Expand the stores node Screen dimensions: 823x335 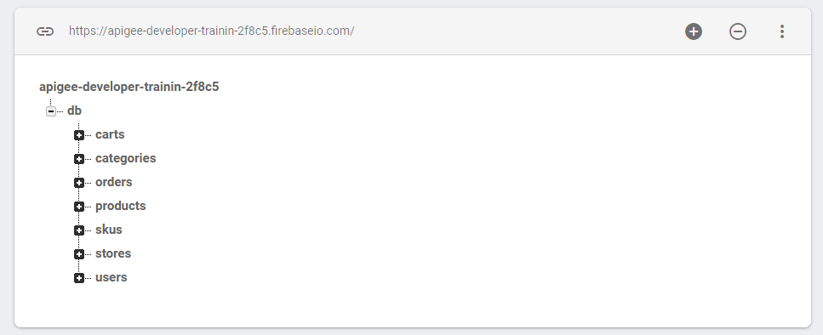coord(79,254)
